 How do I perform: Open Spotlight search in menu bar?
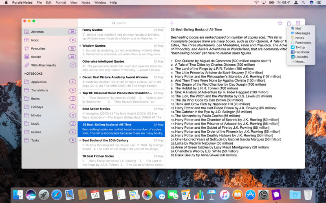[303, 2]
